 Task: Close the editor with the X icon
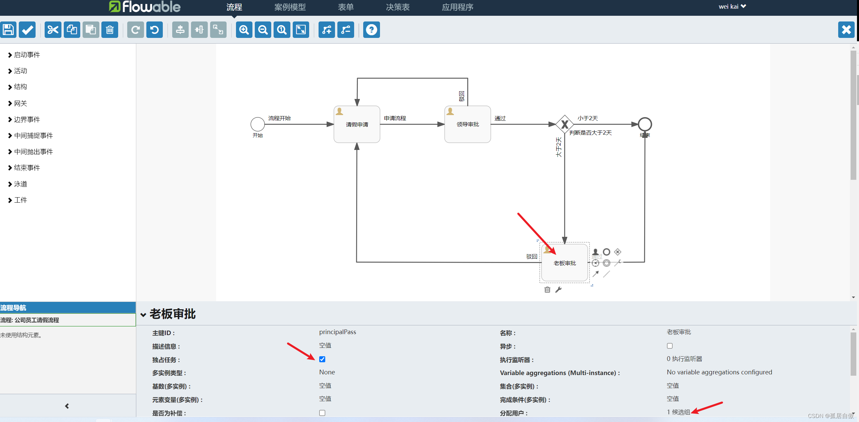click(846, 30)
